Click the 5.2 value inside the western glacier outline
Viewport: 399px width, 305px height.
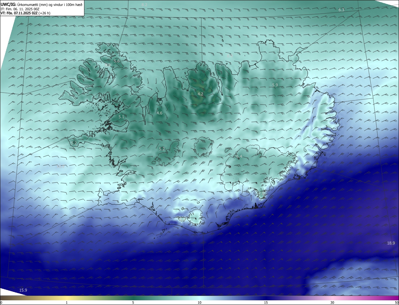point(162,149)
